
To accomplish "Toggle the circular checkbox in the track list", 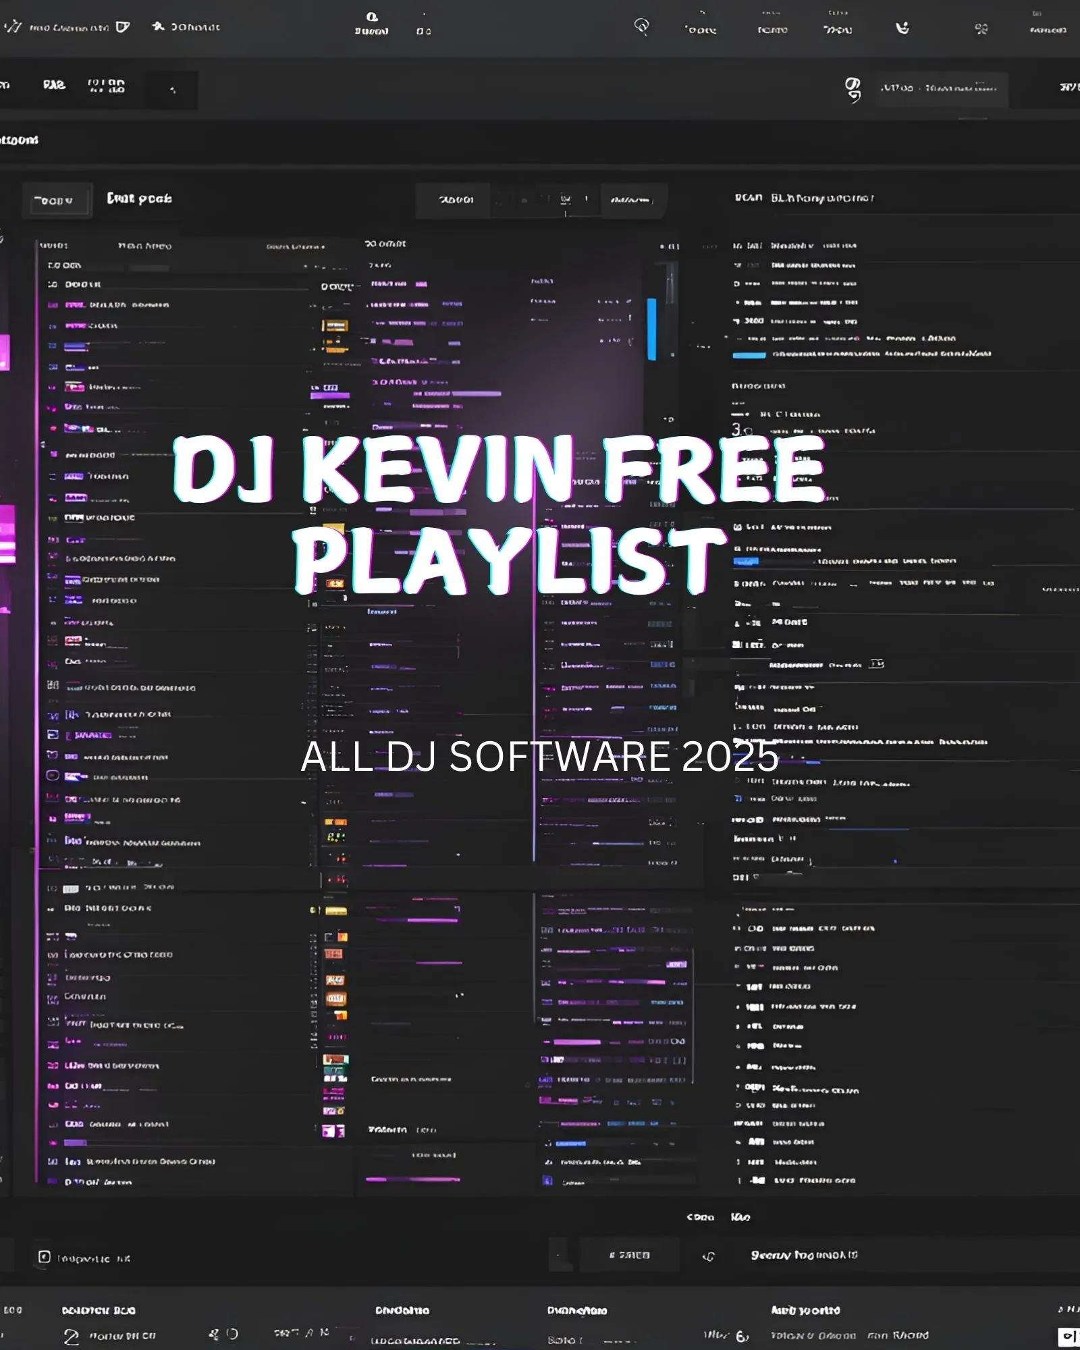I will tap(52, 775).
